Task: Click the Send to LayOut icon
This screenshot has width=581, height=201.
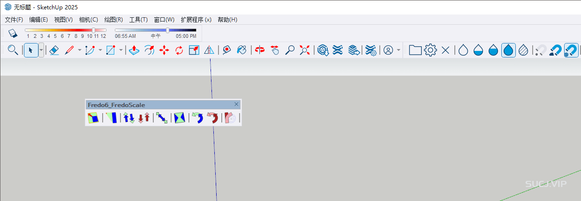Action: point(354,50)
